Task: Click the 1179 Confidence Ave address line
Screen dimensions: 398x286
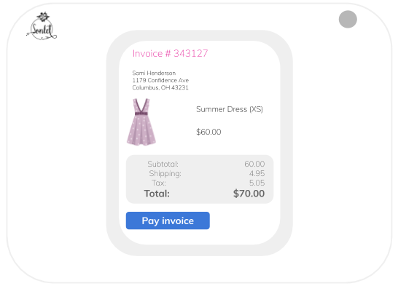Action: (160, 80)
